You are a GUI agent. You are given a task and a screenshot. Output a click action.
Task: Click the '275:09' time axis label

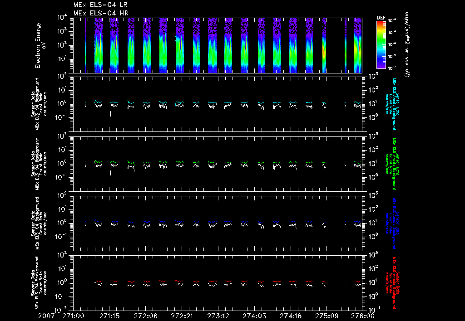pos(326,316)
